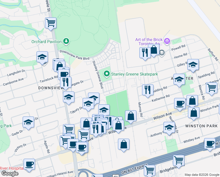Image resolution: width=220 pixels, height=177 pixels.
Task: Click the 'Langholm Dr' street label
Action: click(16, 73)
